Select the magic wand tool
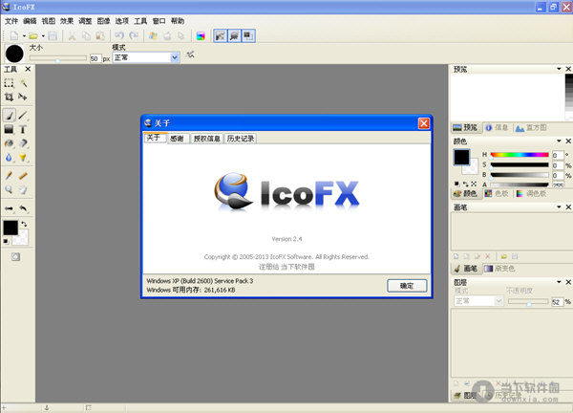Viewport: 573px width, 413px height. 23,83
